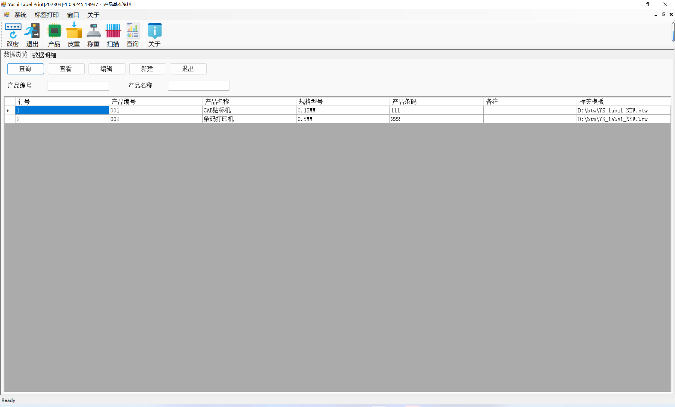Minimize the inner 产品基本资料 child window

coord(656,14)
